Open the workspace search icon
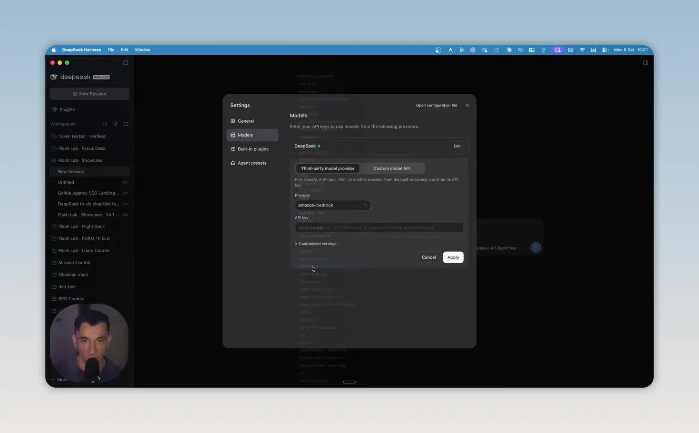 (x=105, y=124)
